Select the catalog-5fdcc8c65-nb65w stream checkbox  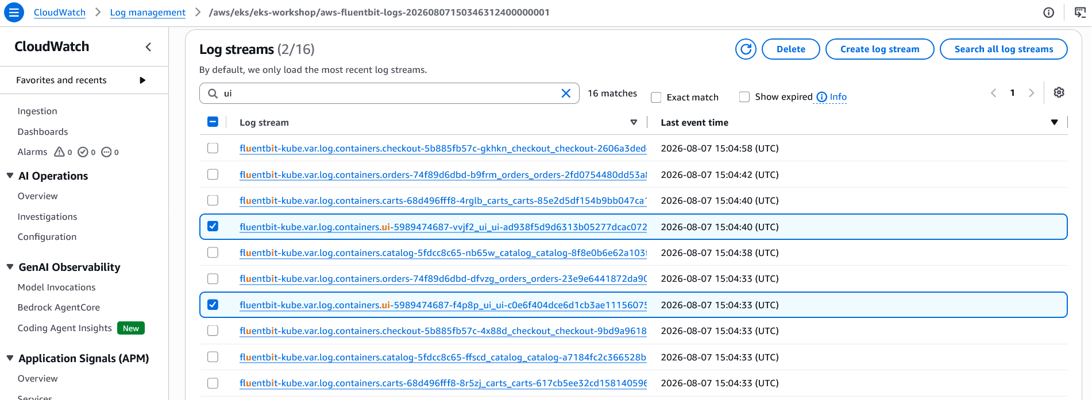pos(213,253)
